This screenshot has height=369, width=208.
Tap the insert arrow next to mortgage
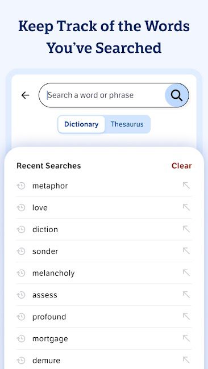tap(186, 338)
